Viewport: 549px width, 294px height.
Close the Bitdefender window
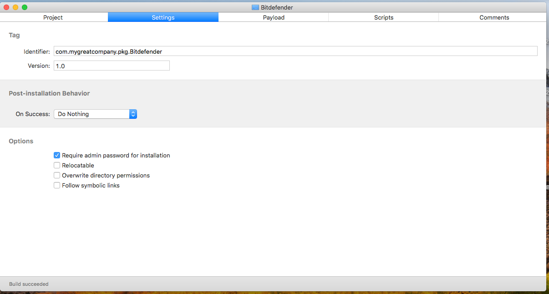[6, 7]
